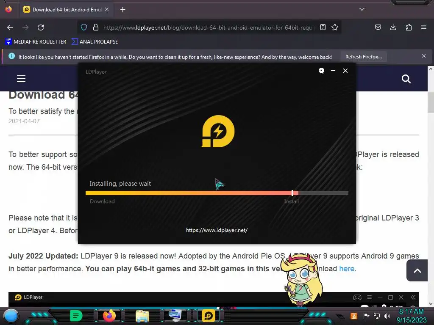Open the website search magnifier

406,79
